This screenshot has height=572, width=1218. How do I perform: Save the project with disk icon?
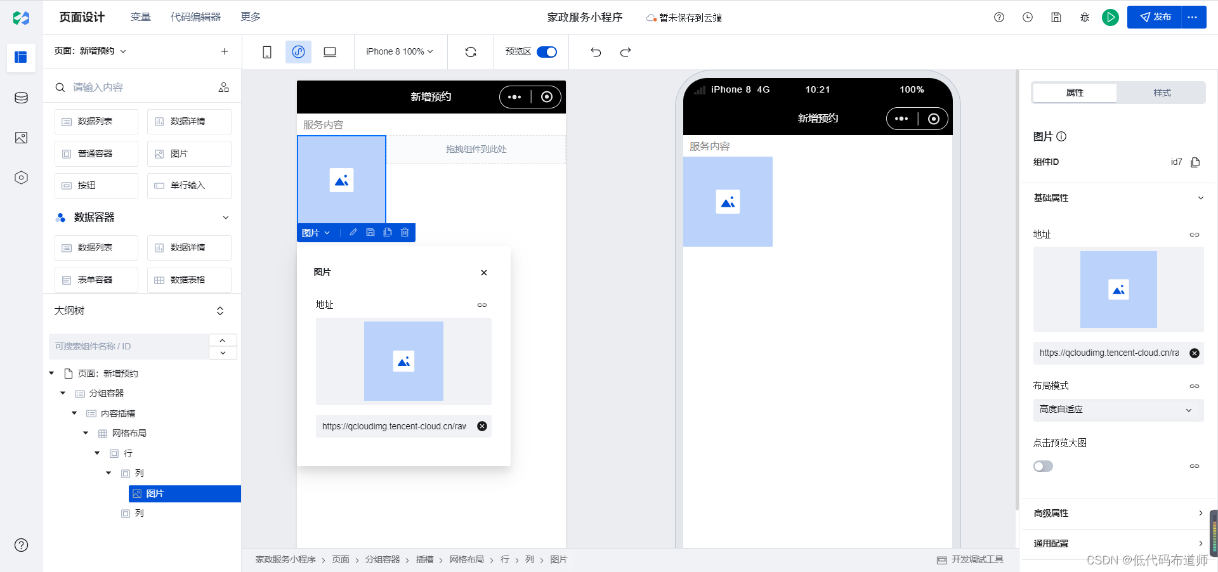(1056, 17)
